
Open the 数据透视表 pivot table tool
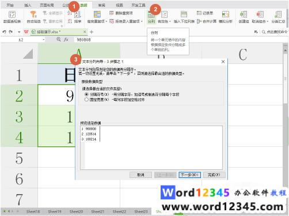click(x=12, y=17)
